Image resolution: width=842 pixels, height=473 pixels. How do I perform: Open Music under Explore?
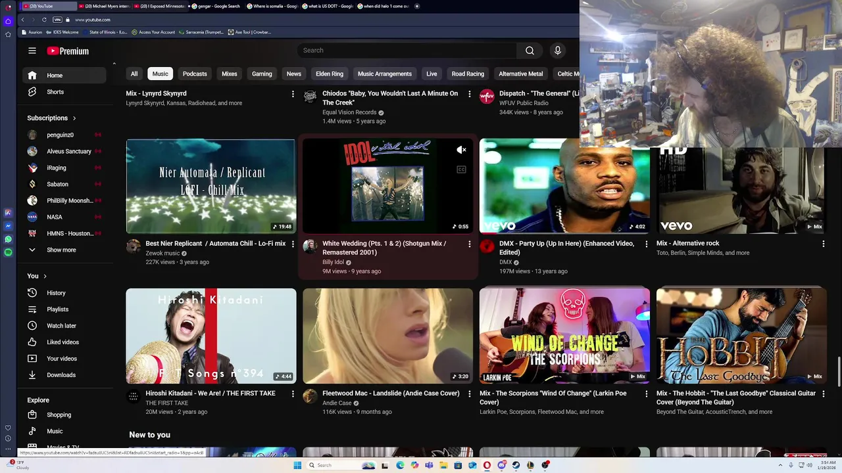pyautogui.click(x=64, y=431)
